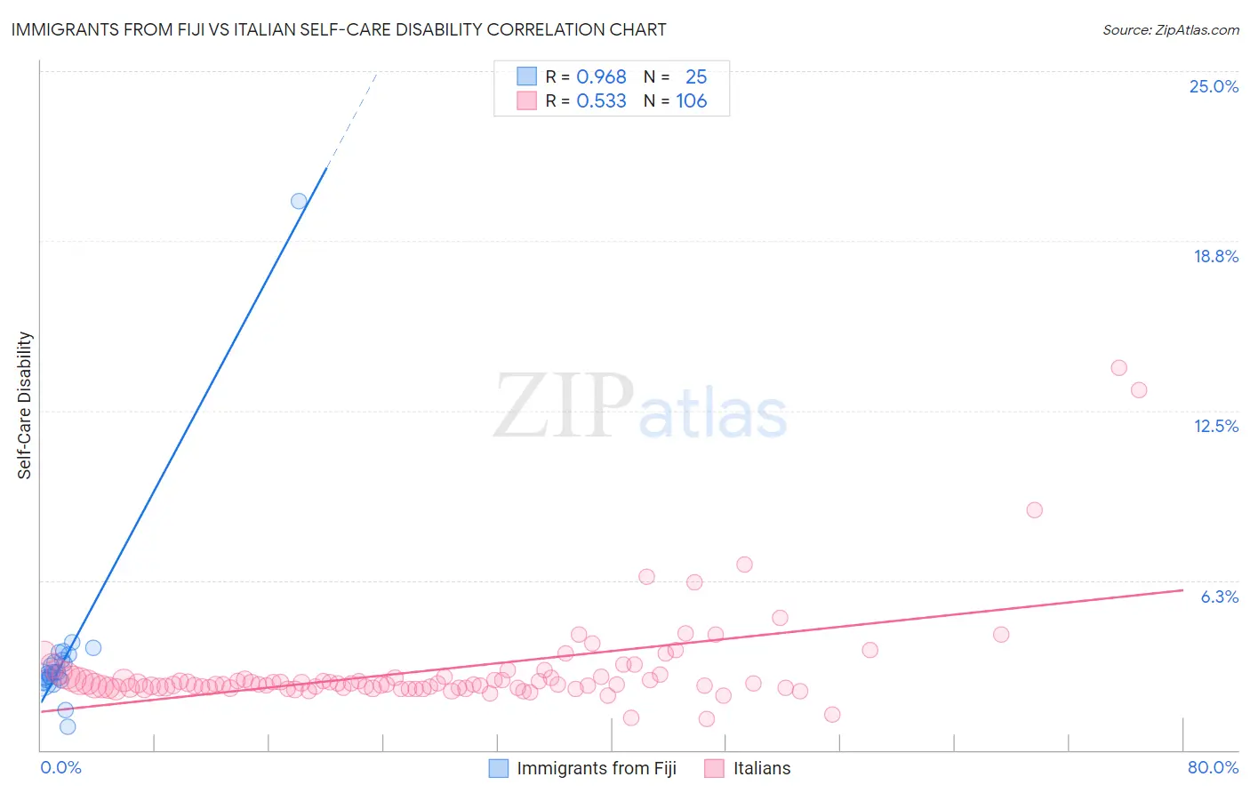Viewport: 1250px width, 793px height.
Task: Open the Source: ZipAtlas.com link
Action: [x=1171, y=29]
